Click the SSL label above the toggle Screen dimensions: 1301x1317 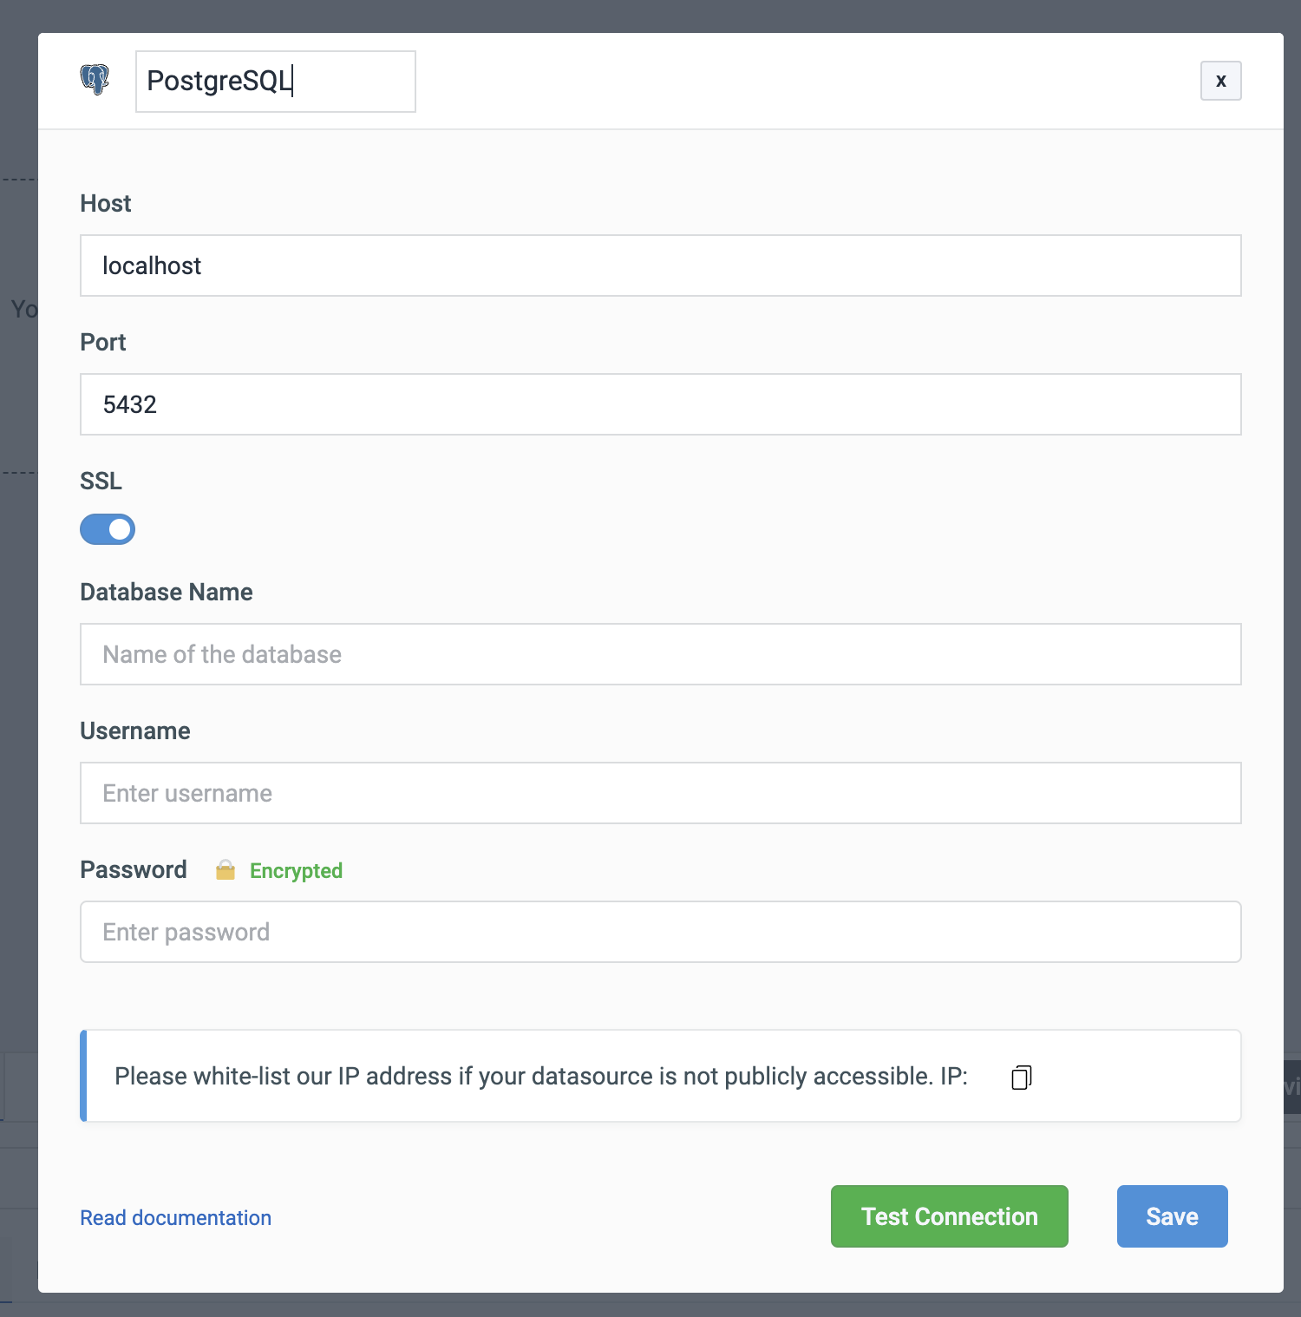tap(101, 481)
